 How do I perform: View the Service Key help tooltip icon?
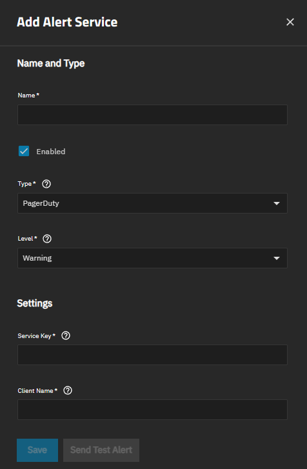point(66,335)
